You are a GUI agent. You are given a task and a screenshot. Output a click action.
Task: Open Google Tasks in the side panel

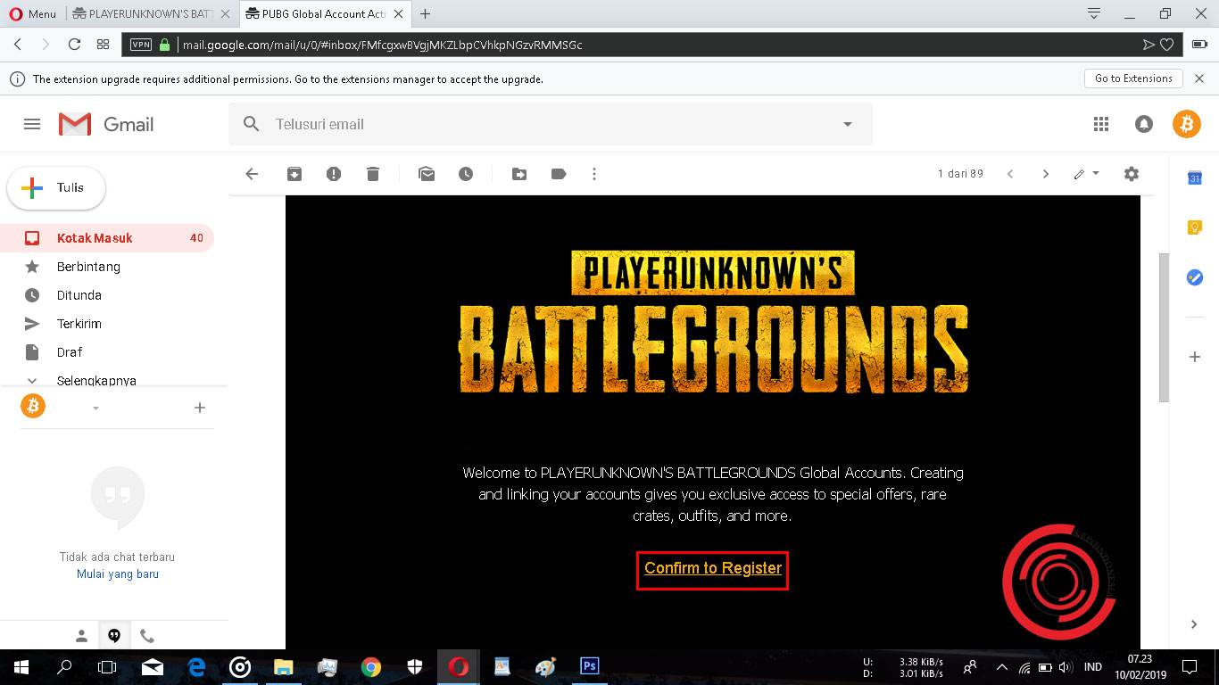pyautogui.click(x=1195, y=277)
